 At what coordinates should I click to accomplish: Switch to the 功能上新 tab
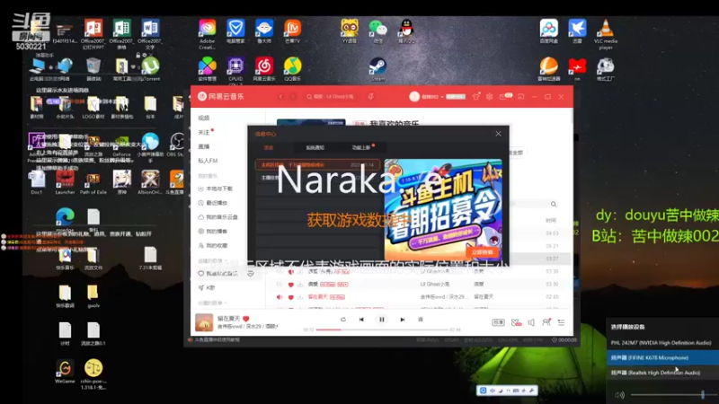361,147
